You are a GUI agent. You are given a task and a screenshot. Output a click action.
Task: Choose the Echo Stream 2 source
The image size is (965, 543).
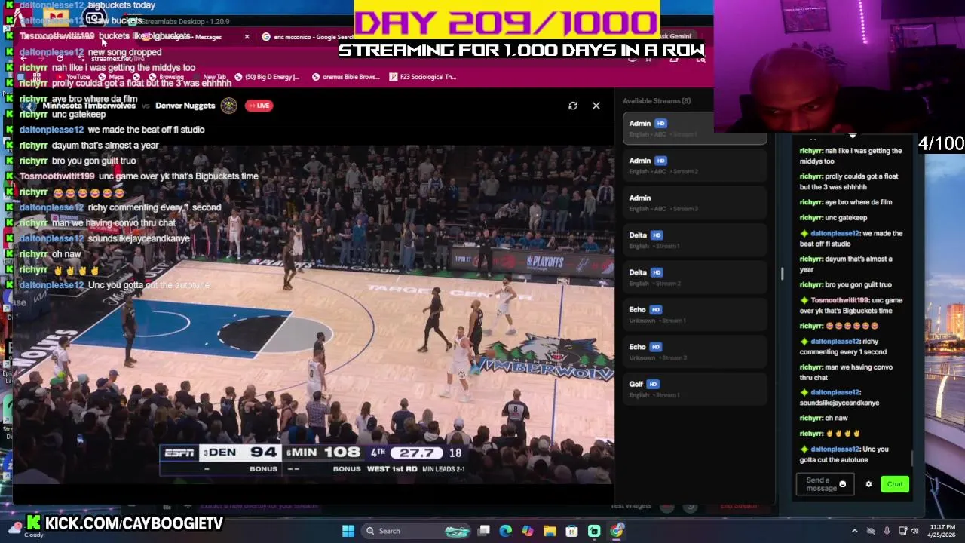click(694, 351)
